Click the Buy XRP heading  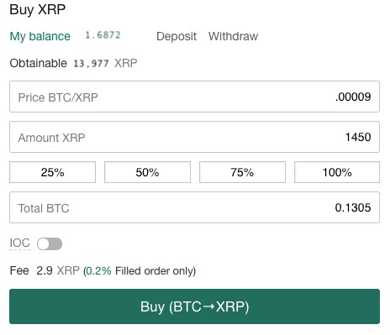pos(38,10)
